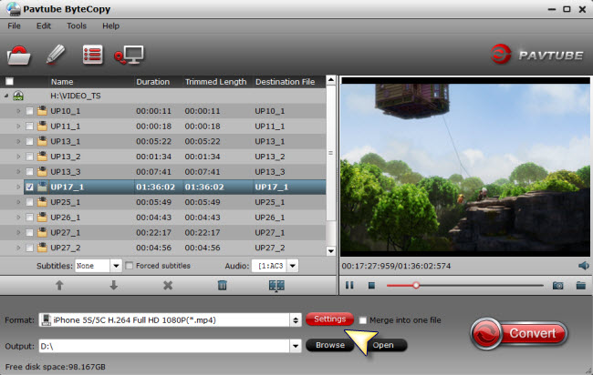
Task: Toggle the select-all checkbox in header
Action: point(9,82)
